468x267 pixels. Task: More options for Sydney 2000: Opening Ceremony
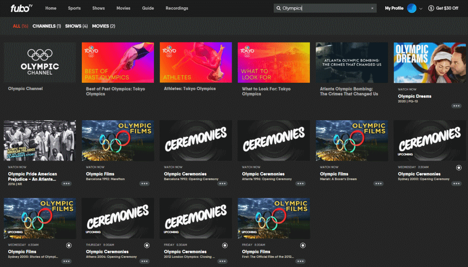coord(457,184)
